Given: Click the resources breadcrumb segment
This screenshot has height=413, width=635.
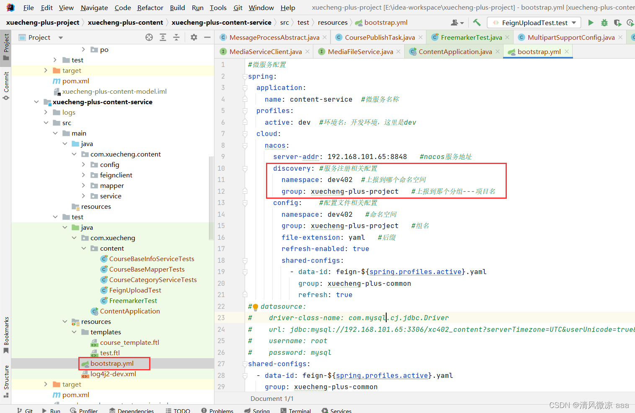Looking at the screenshot, I should 333,22.
